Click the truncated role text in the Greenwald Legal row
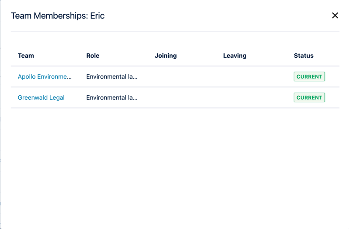The image size is (349, 229). [x=112, y=97]
